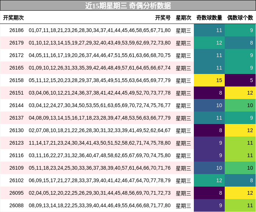The image size is (256, 212).
Task: Click odd count 11 in row 26186
Action: (209, 30)
